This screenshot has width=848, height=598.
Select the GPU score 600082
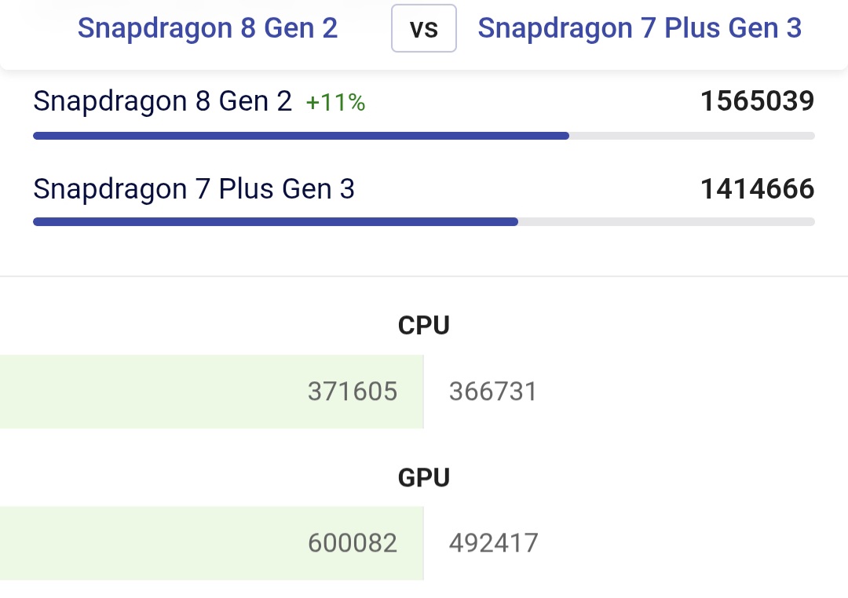coord(353,543)
